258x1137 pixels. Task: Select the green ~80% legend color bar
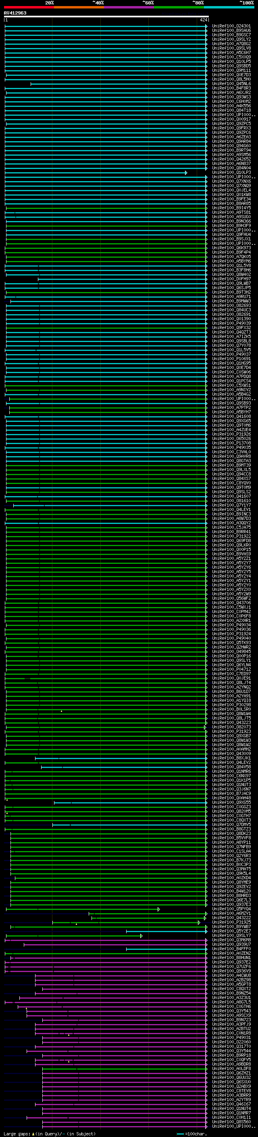(x=179, y=8)
